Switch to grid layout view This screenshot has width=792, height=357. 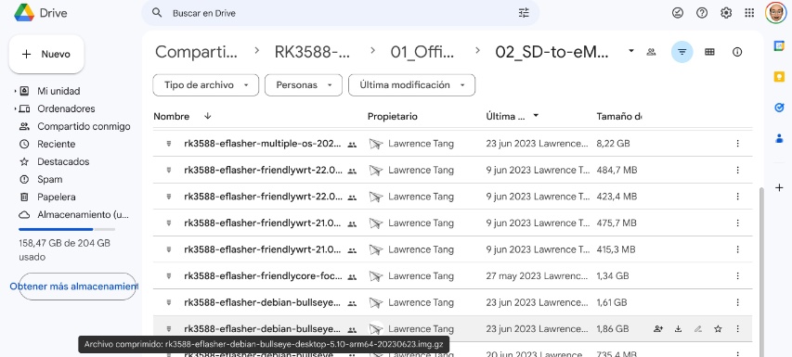coord(709,52)
